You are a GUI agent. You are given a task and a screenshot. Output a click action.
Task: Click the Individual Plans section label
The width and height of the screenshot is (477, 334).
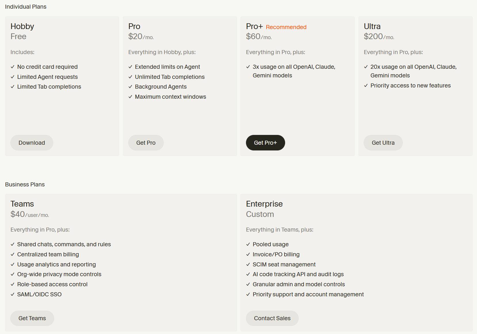click(26, 7)
